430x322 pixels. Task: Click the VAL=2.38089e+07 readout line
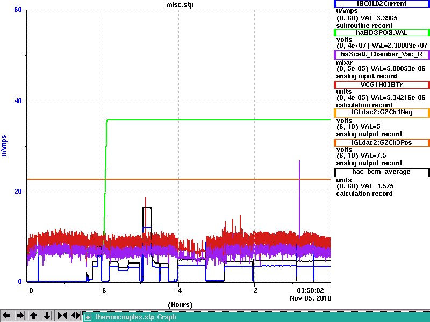[x=382, y=46]
